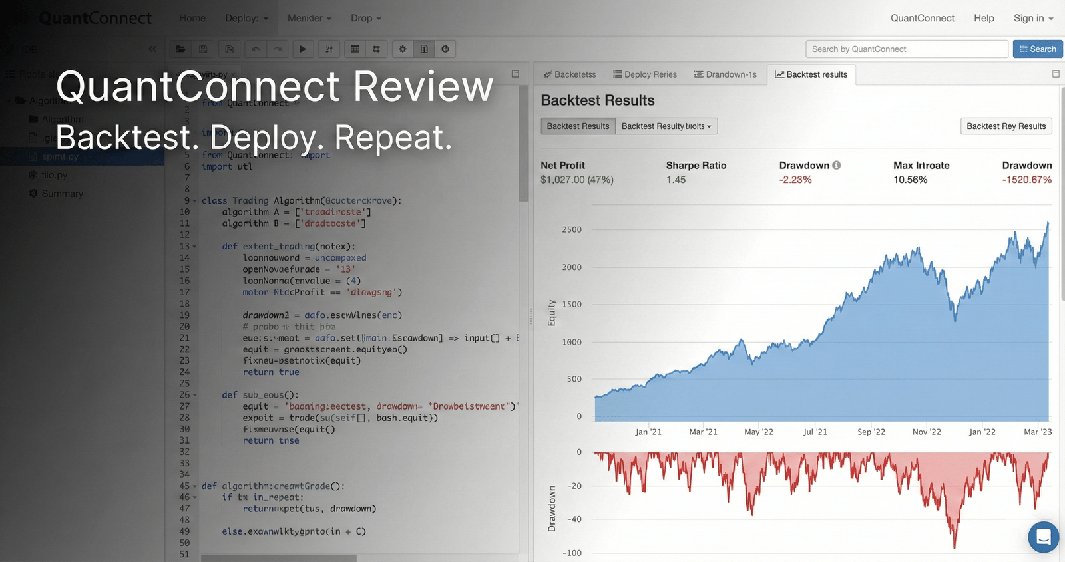Click the results panel vertical scrollbar
This screenshot has width=1065, height=562.
pos(1062,193)
